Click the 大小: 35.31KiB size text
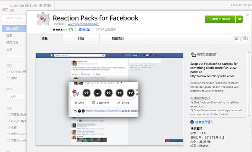252x152 pixels. click(200, 142)
